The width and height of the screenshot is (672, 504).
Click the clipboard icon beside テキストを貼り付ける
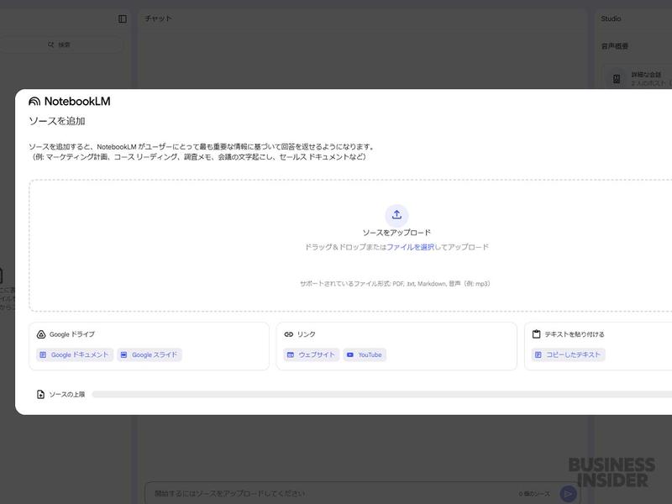click(536, 333)
